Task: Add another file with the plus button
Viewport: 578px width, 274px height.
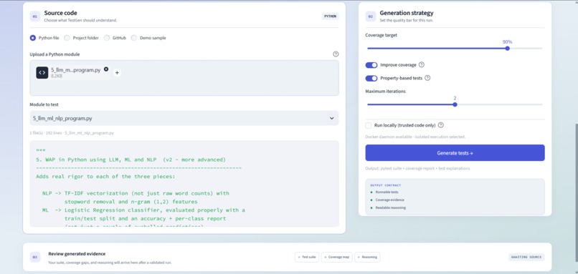Action: [x=117, y=73]
